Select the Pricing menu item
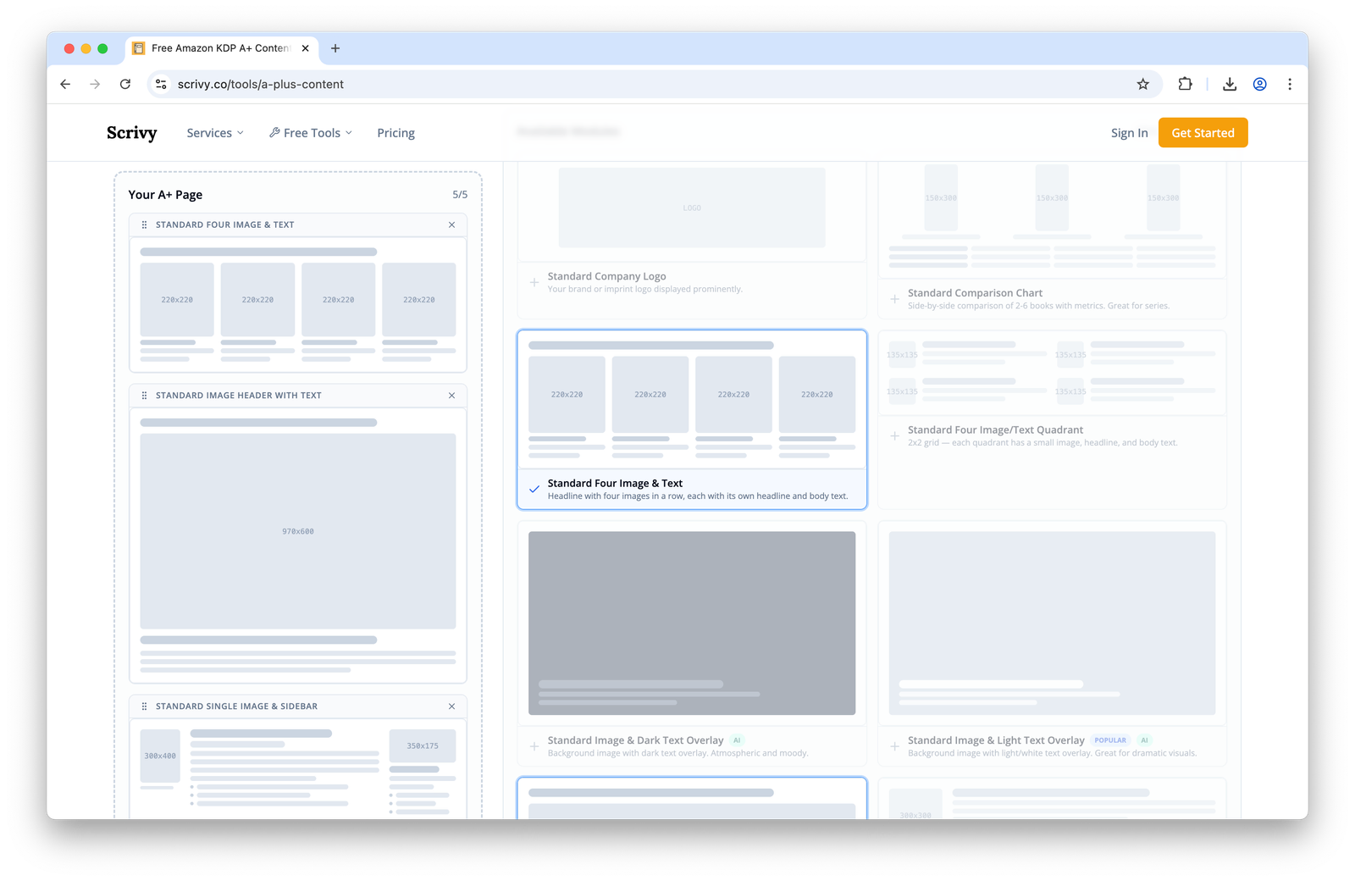The image size is (1355, 881). [x=395, y=132]
